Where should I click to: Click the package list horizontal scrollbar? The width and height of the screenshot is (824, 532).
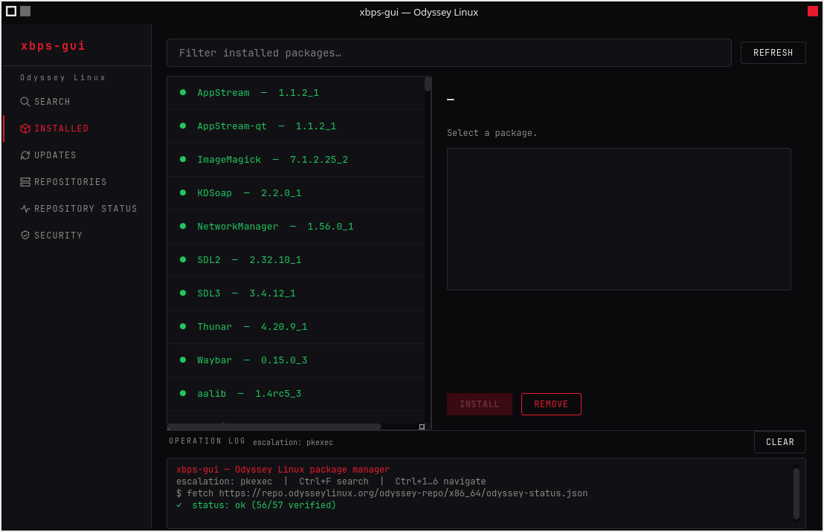(274, 426)
